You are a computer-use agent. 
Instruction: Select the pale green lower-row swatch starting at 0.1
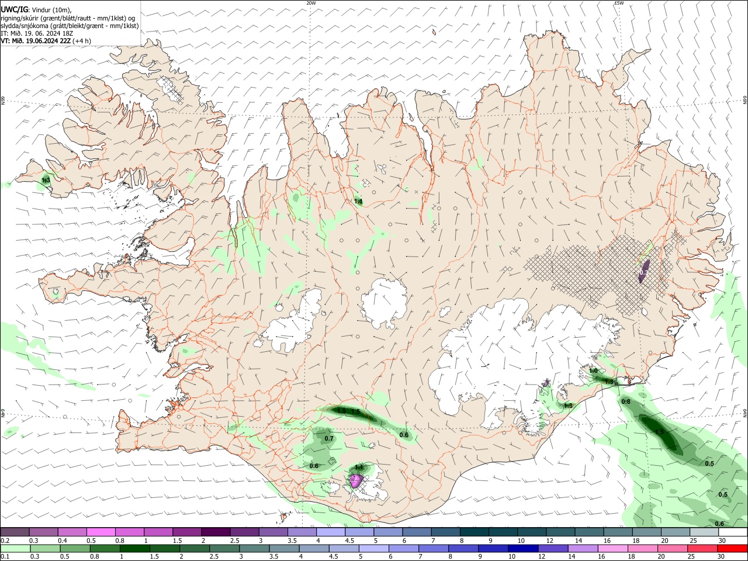15,548
